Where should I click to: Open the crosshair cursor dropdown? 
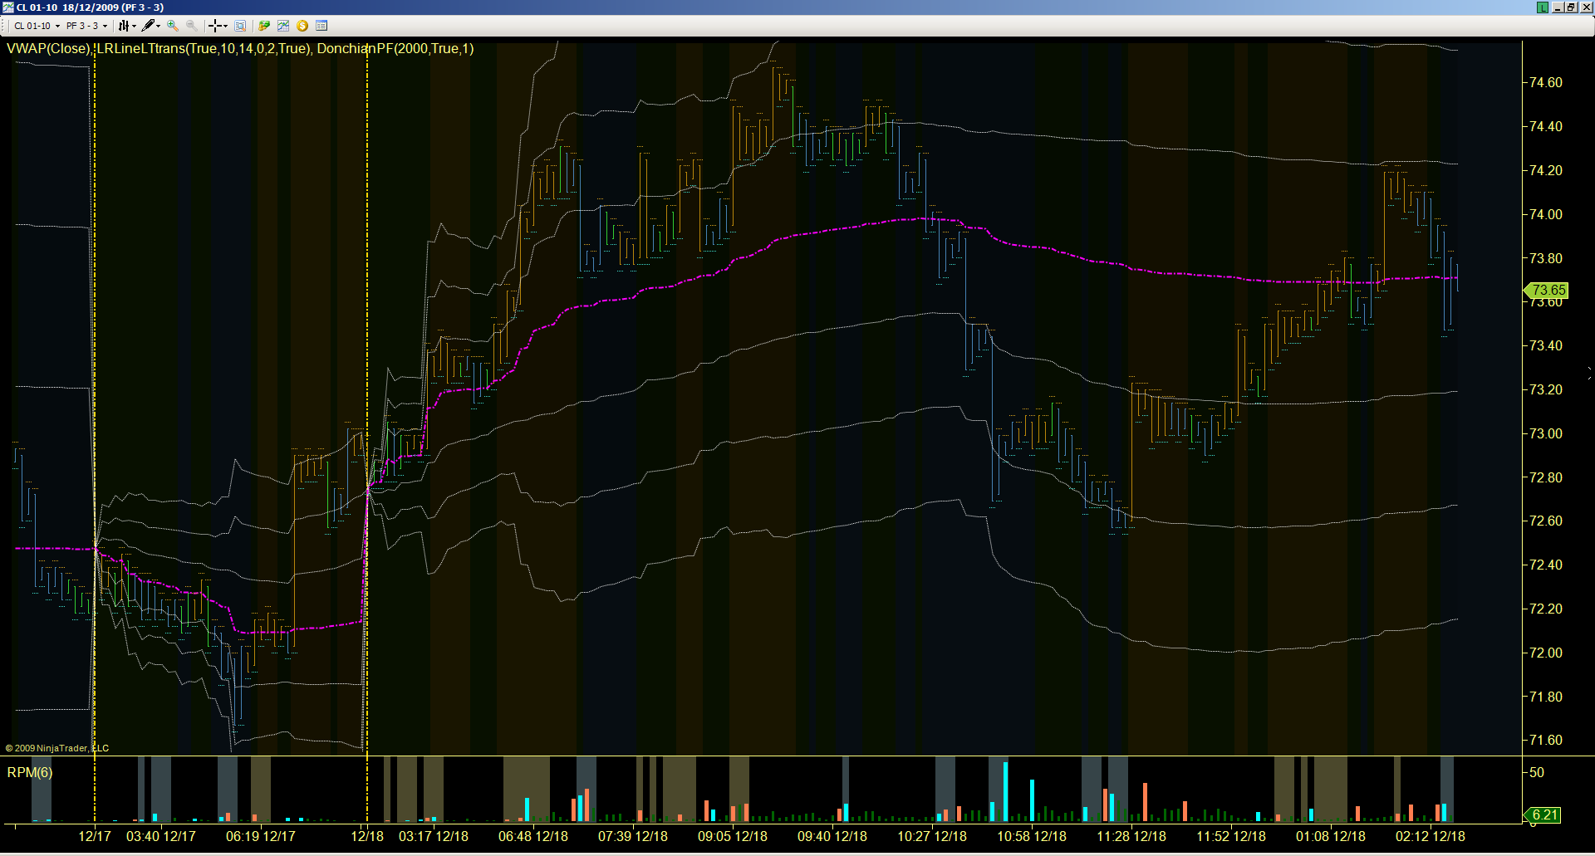218,26
